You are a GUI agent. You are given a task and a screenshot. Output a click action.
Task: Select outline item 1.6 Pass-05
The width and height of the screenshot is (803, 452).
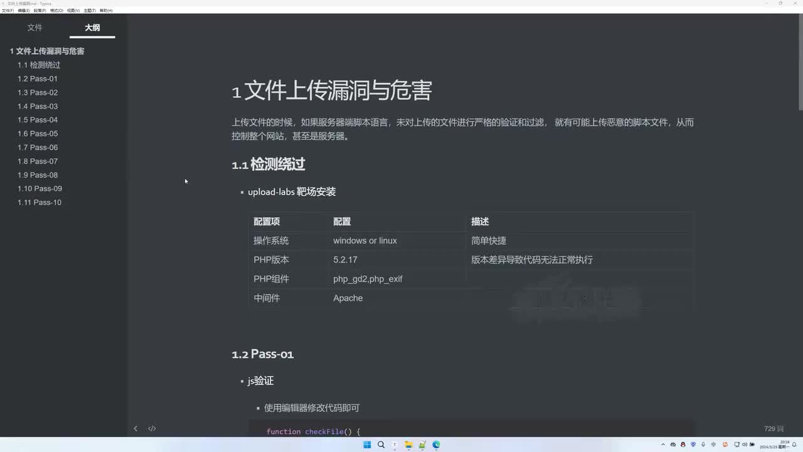coord(38,134)
